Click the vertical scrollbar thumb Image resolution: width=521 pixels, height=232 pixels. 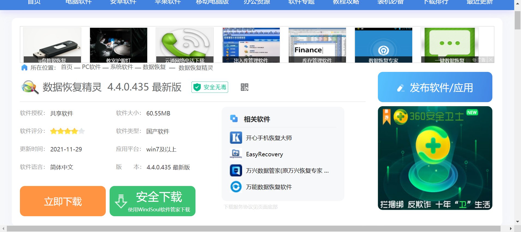[517, 20]
